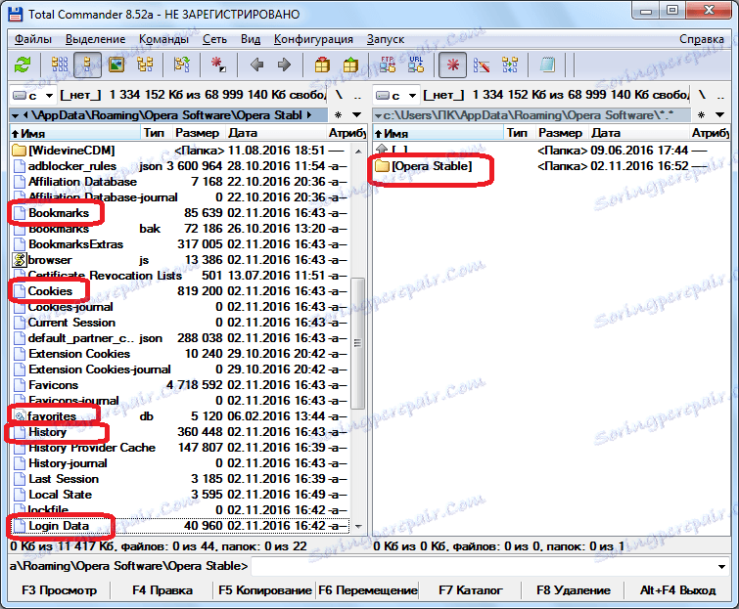Select the adblocker_rules json file
739x609 pixels.
click(179, 166)
